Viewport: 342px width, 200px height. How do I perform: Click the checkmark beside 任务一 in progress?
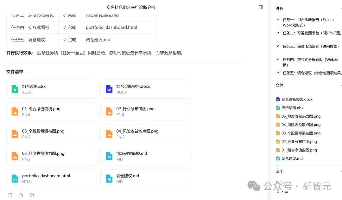(278, 19)
